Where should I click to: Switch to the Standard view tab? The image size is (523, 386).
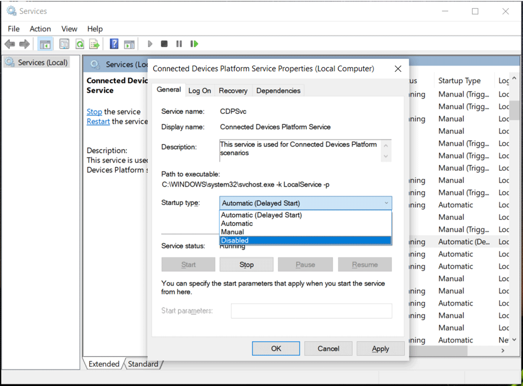tap(143, 364)
